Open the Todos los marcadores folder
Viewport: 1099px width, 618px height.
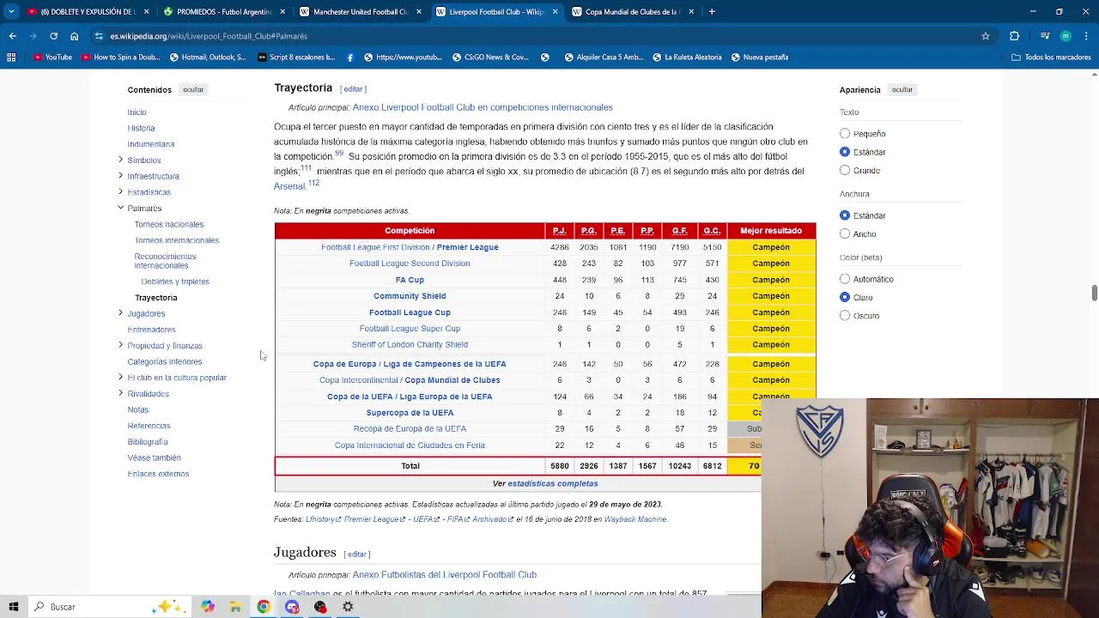[1051, 58]
